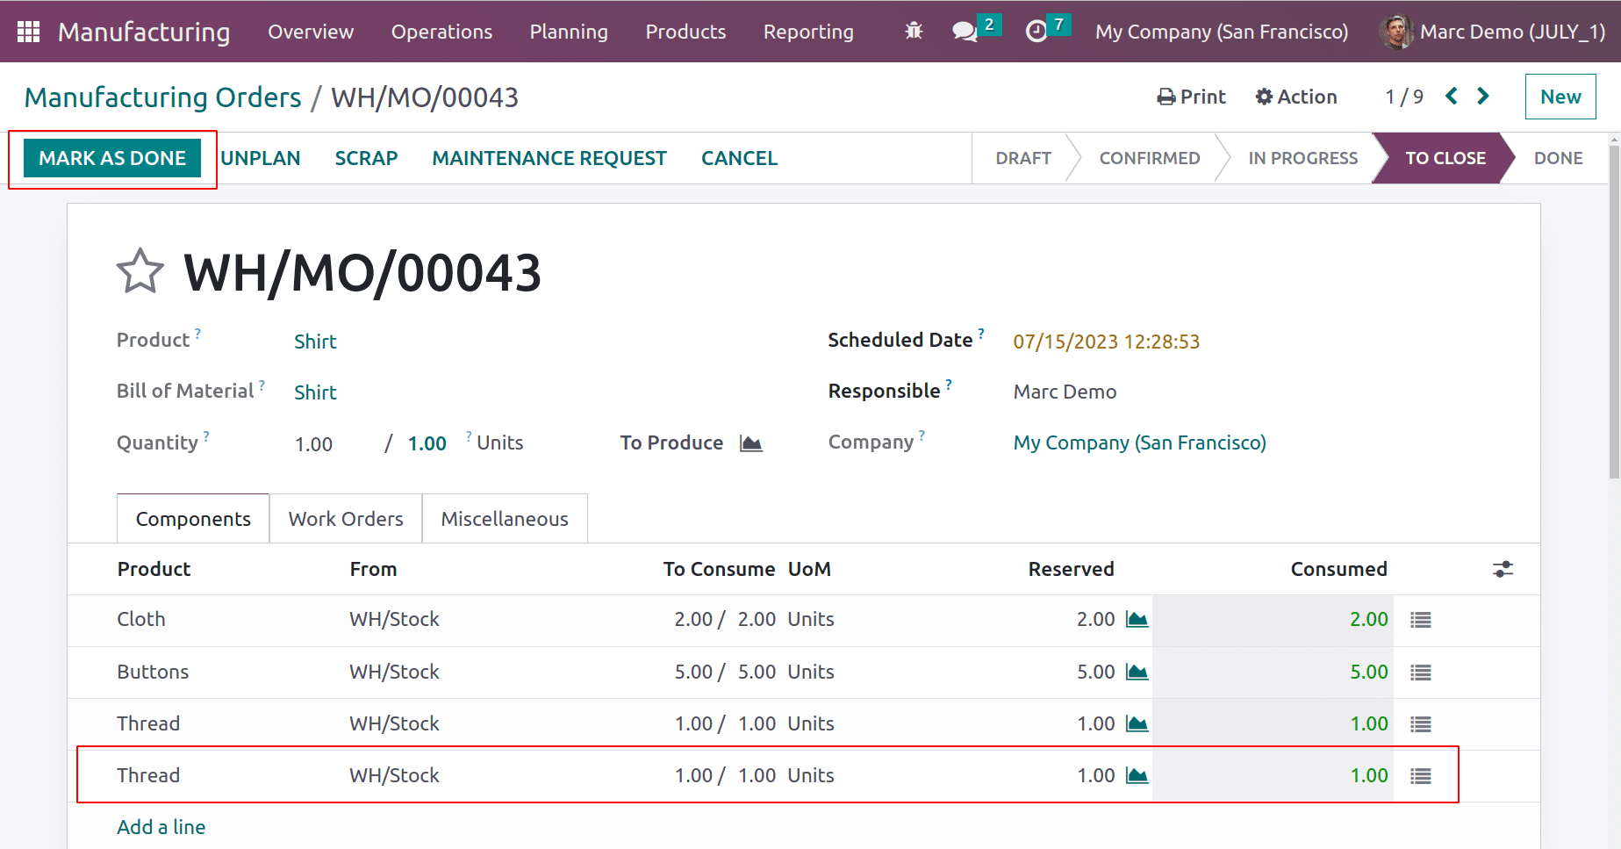Open the Reporting menu
Screen dimensions: 1621x849
pos(808,32)
